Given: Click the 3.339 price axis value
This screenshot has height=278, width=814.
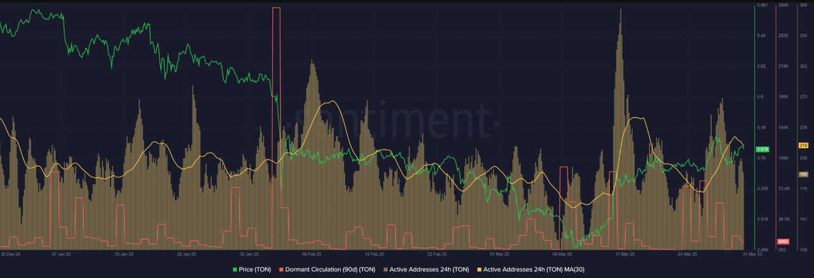Looking at the screenshot, I should [762, 188].
